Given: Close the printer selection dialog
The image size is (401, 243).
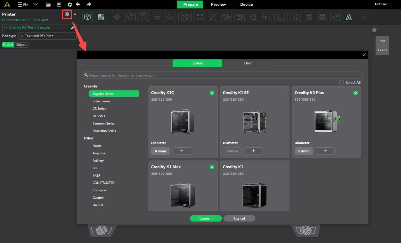Looking at the screenshot, I should pos(364,55).
